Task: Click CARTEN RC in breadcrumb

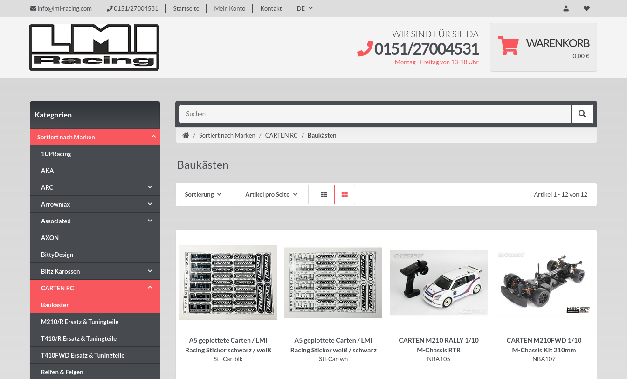Action: point(281,135)
